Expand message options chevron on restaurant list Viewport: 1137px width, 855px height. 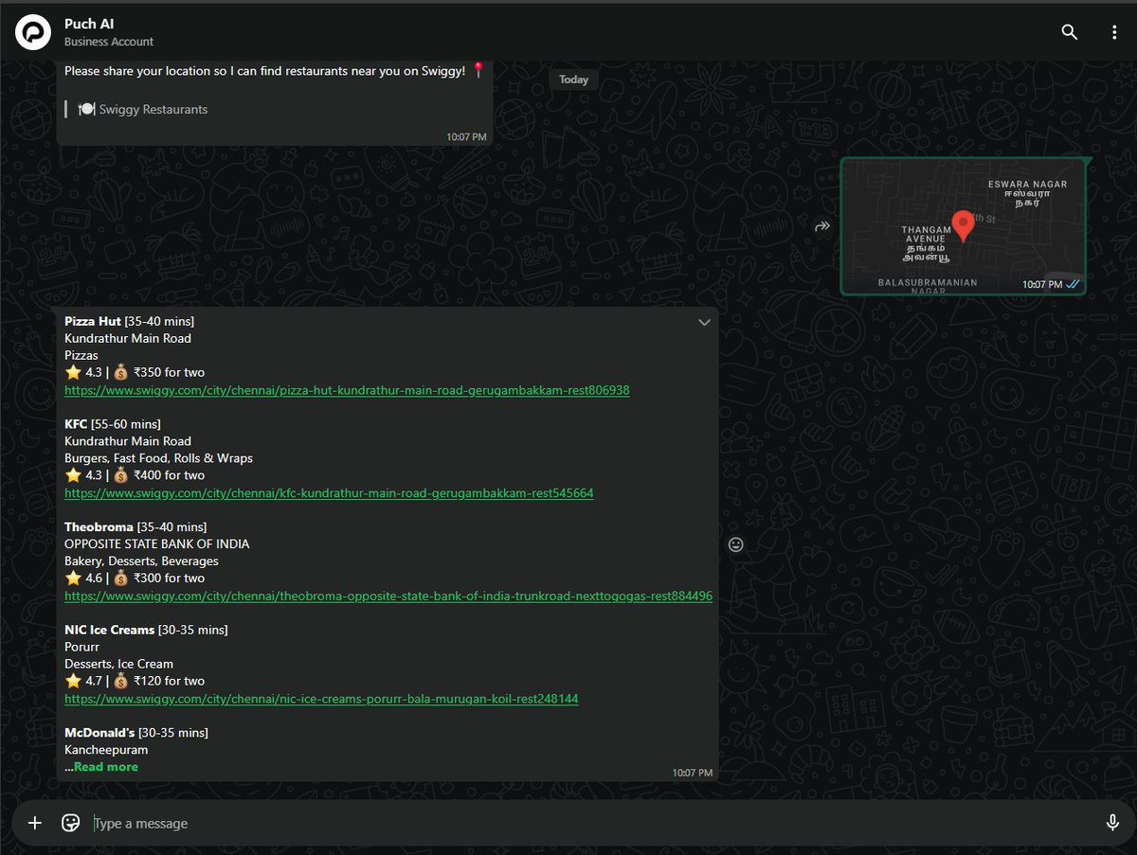[704, 322]
